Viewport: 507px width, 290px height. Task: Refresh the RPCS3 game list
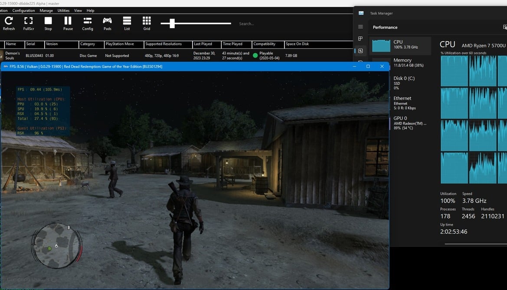[x=9, y=23]
